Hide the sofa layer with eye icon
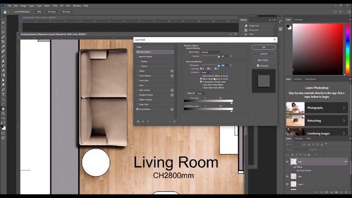 pos(287,161)
